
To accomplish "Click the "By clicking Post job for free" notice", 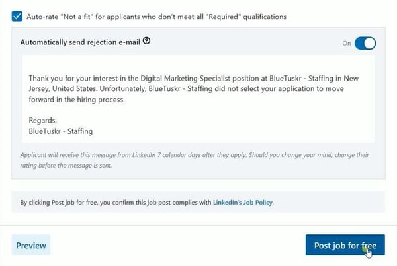I will coord(147,203).
